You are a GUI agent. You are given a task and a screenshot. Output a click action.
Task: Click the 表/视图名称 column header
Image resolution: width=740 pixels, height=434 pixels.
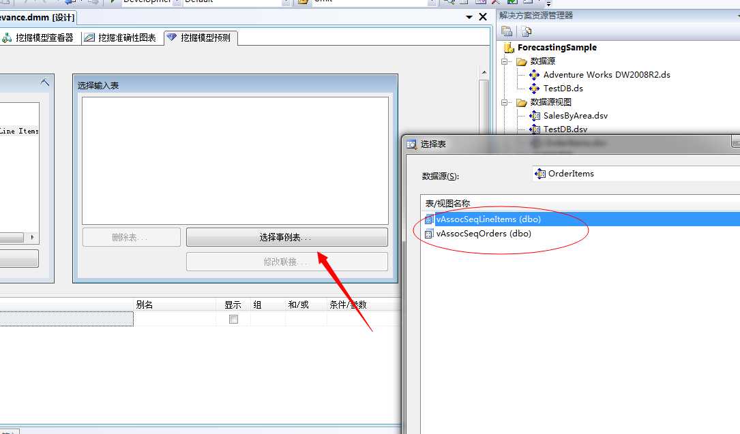coord(580,204)
